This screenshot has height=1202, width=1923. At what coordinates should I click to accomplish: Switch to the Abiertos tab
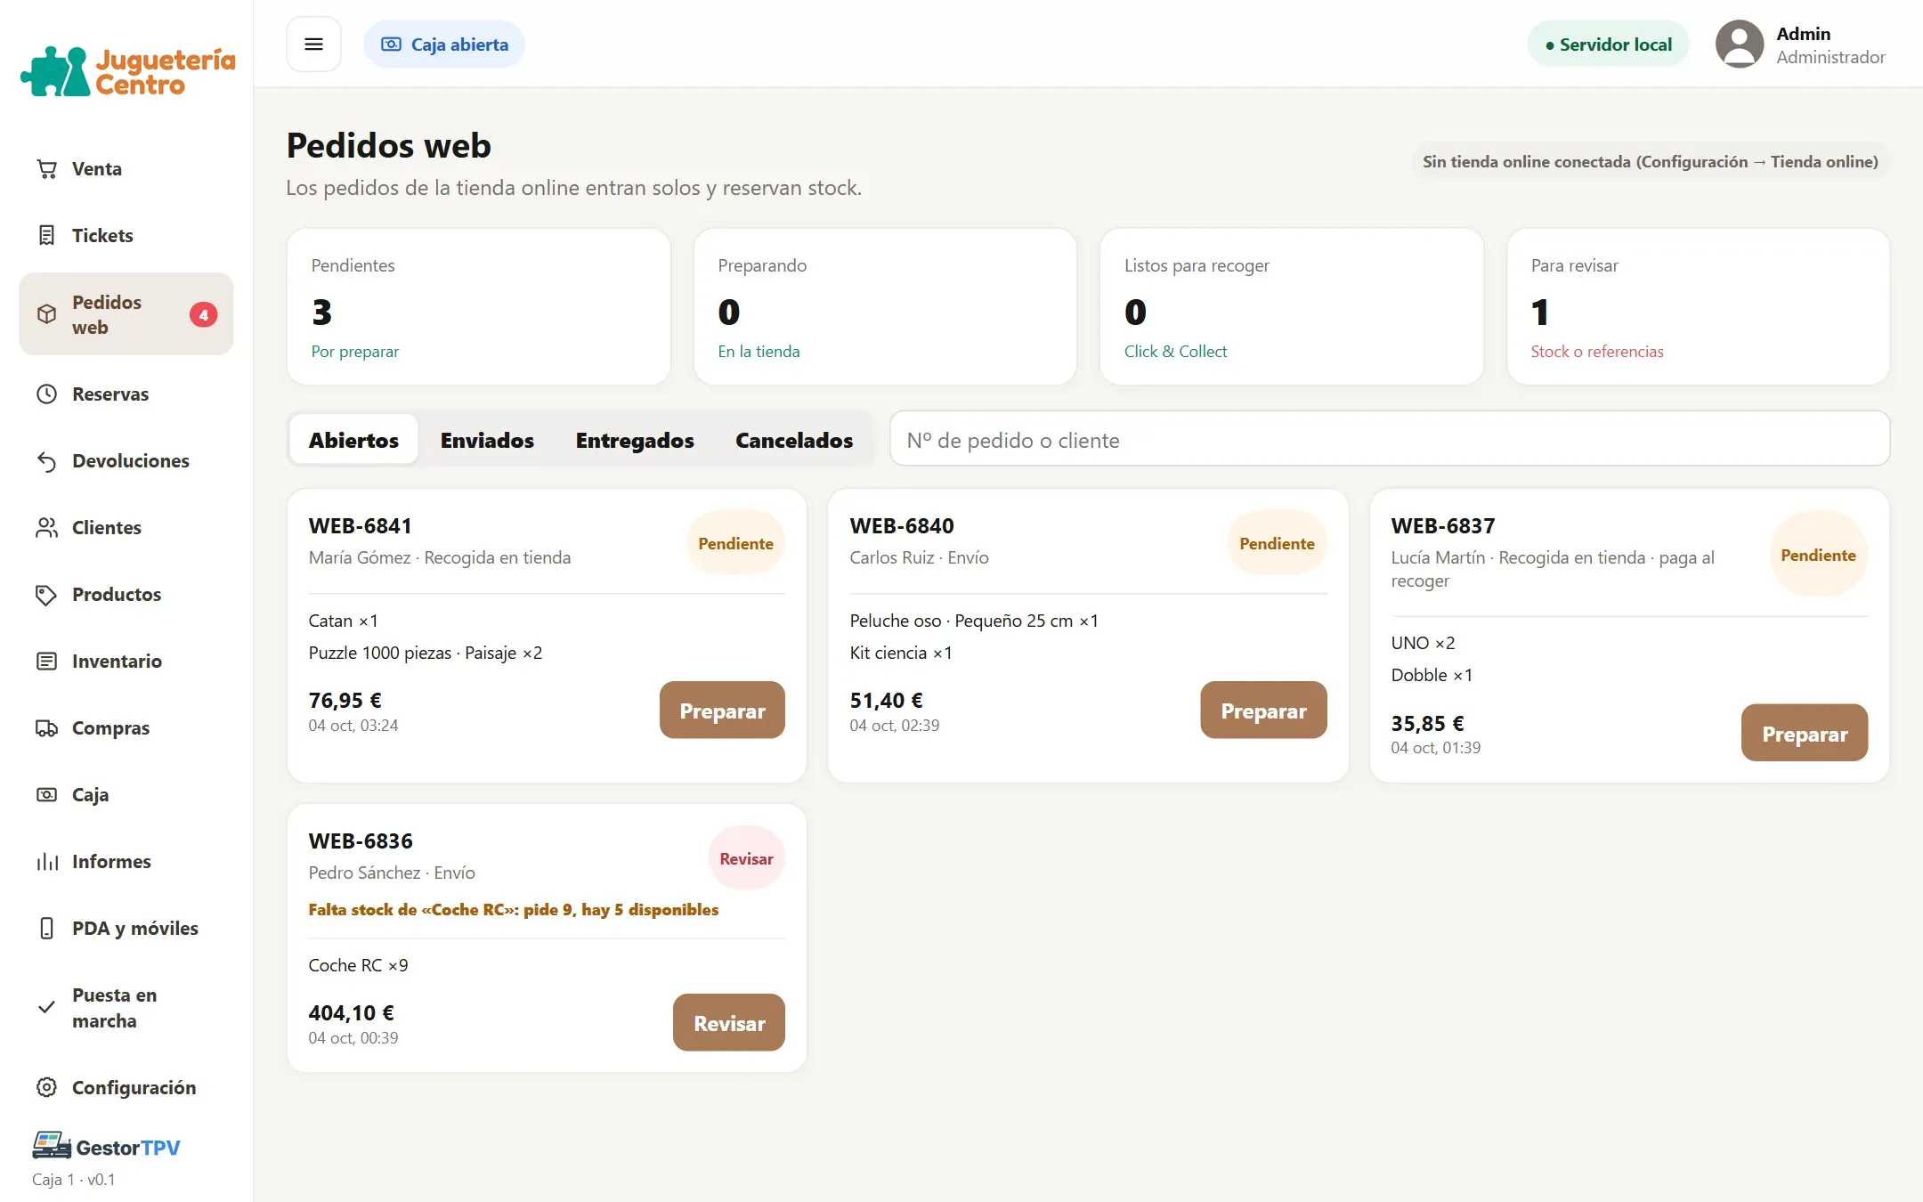pyautogui.click(x=353, y=440)
